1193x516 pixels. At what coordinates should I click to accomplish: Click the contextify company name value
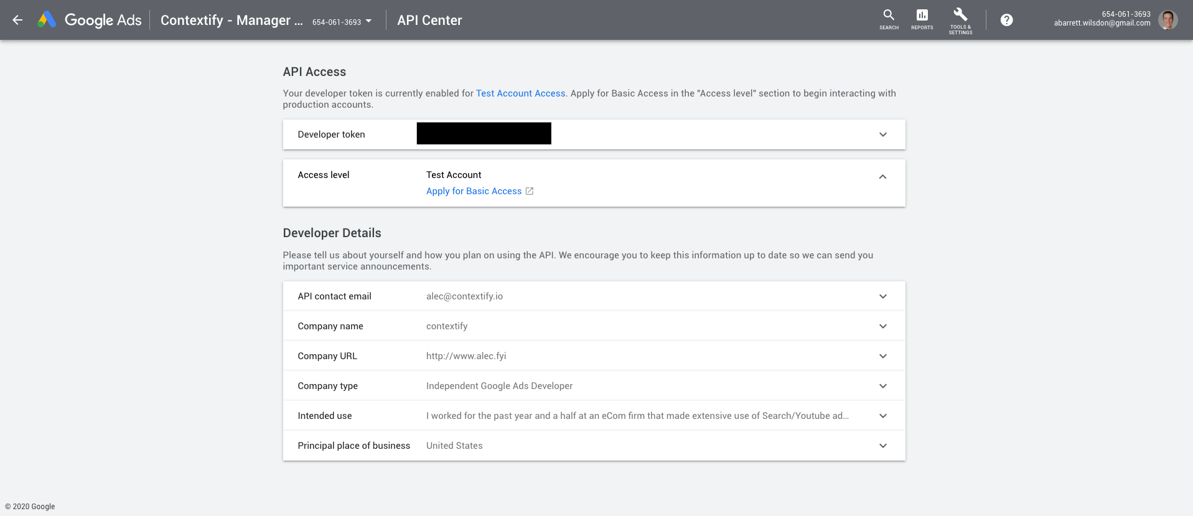pos(447,326)
